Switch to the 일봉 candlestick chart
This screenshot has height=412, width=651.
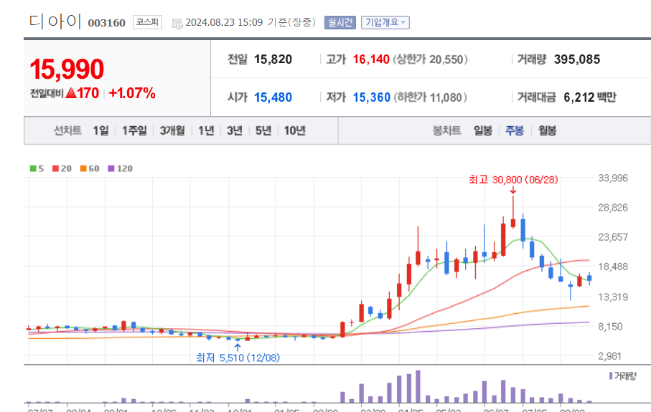(483, 131)
